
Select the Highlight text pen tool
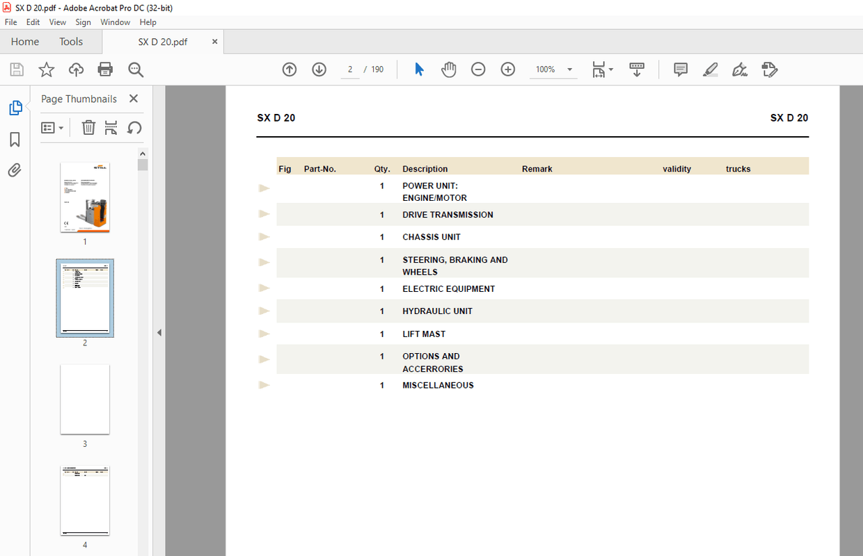710,69
